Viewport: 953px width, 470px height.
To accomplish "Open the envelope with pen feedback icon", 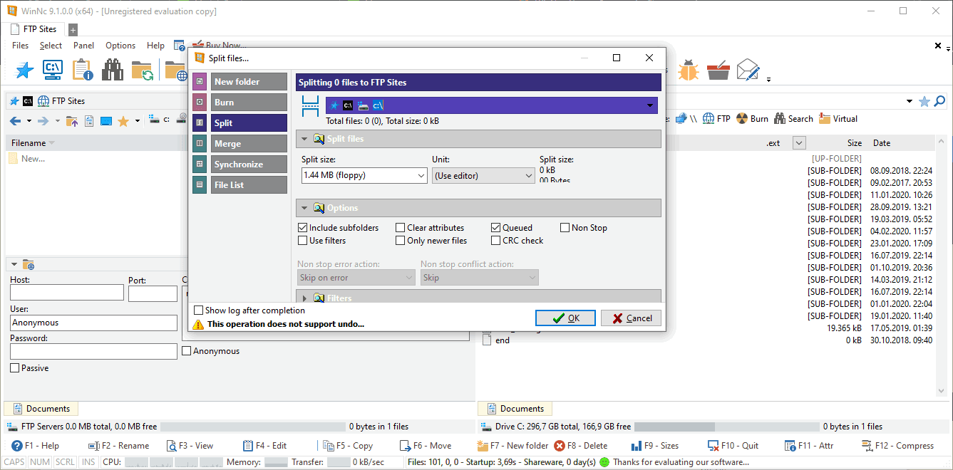I will pyautogui.click(x=748, y=69).
